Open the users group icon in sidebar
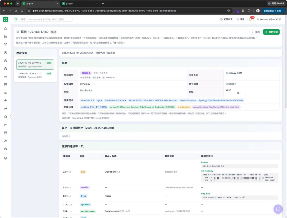The image size is (287, 218). [6, 109]
